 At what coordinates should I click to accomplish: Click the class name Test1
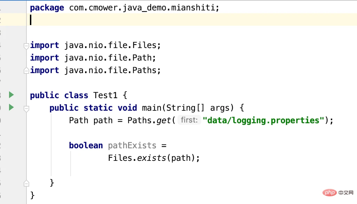[105, 95]
